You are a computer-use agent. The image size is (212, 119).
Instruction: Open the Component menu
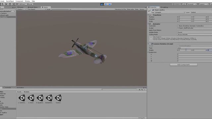click(x=19, y=1)
